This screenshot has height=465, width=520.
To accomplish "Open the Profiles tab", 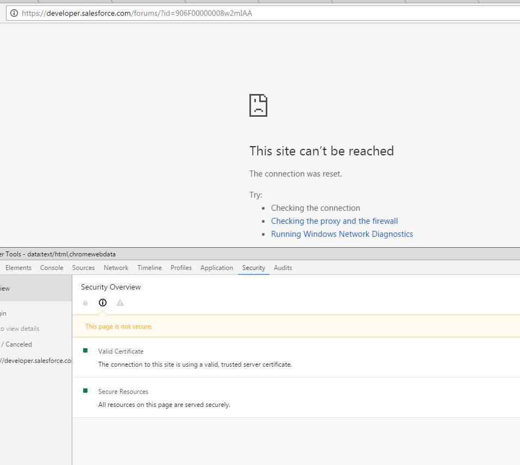I will (181, 268).
